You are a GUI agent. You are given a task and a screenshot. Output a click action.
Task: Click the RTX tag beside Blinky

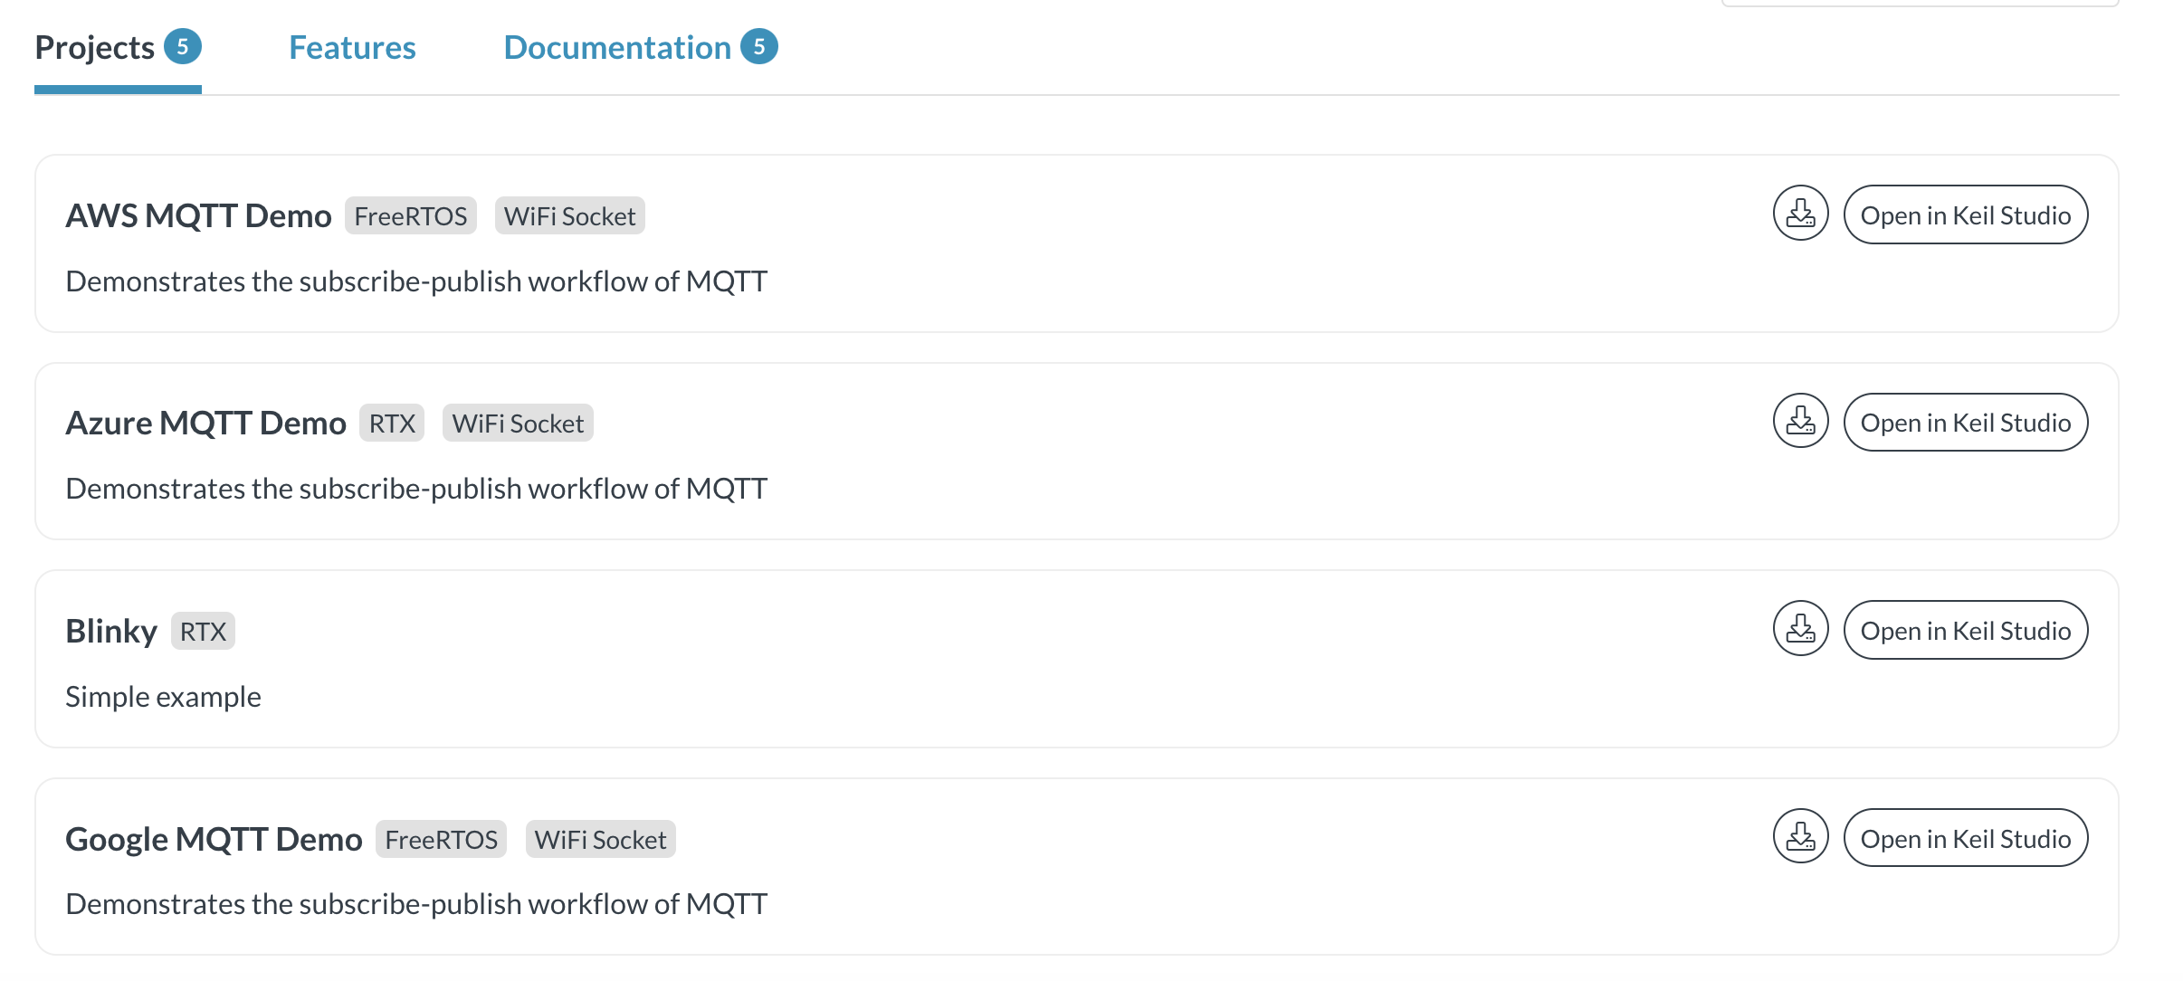[203, 631]
